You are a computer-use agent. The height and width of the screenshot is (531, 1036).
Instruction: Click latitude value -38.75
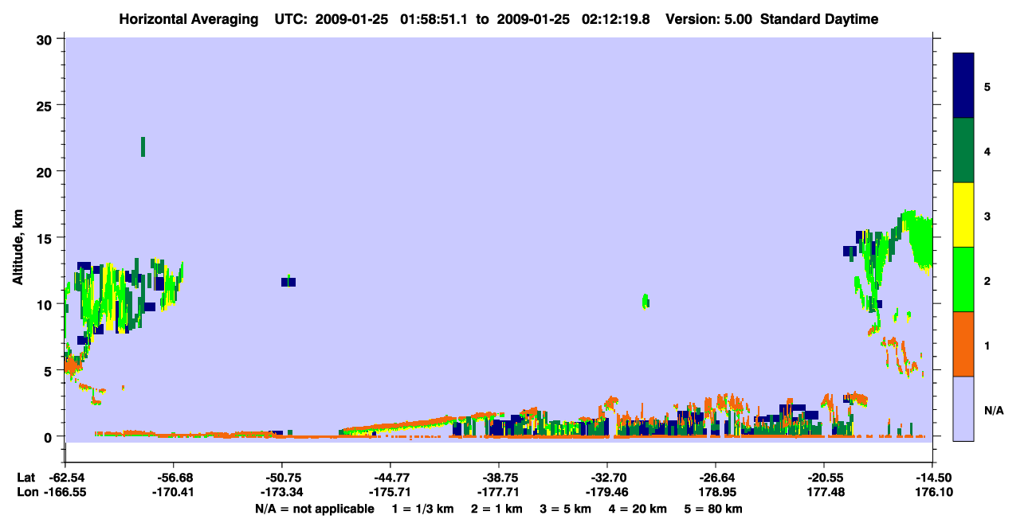tap(499, 478)
